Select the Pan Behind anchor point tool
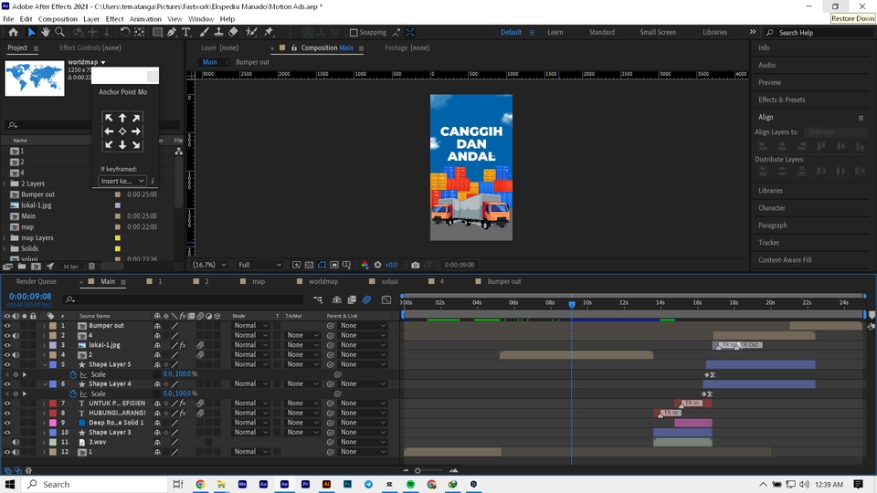The image size is (877, 493). pyautogui.click(x=139, y=33)
